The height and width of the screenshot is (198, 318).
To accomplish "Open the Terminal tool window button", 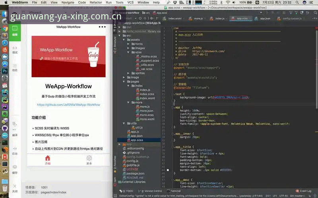I will point(174,191).
